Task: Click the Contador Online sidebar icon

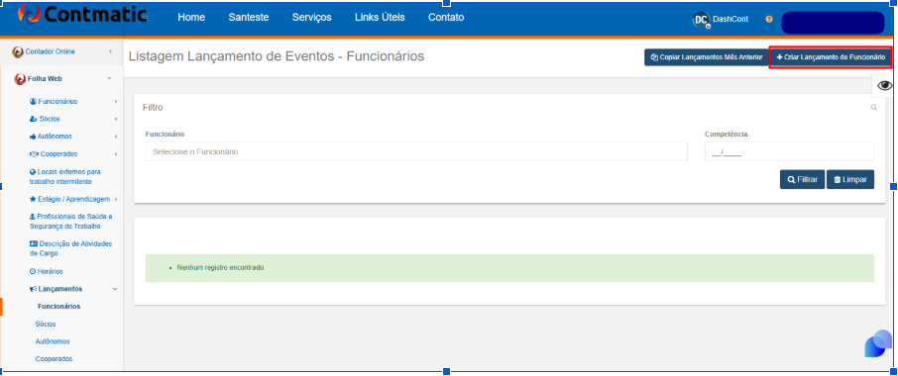Action: tap(18, 52)
